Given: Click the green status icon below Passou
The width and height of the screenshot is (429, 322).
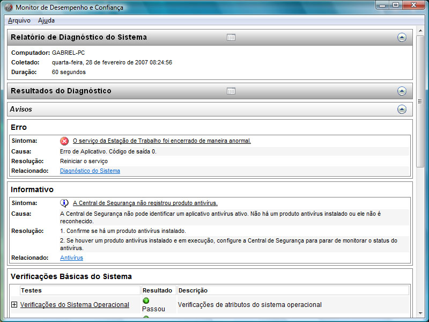Looking at the screenshot, I should pos(145,317).
